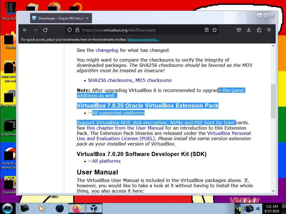
Task: Switch to Firefox on the taskbar
Action: click(77, 208)
